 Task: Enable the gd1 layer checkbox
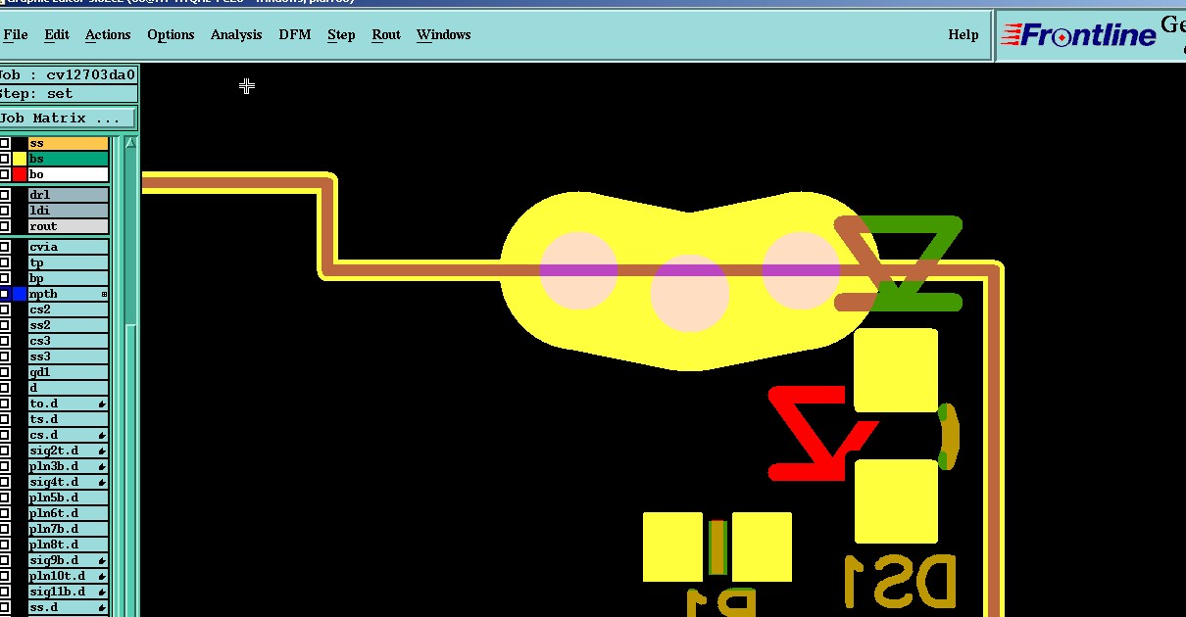click(x=5, y=372)
